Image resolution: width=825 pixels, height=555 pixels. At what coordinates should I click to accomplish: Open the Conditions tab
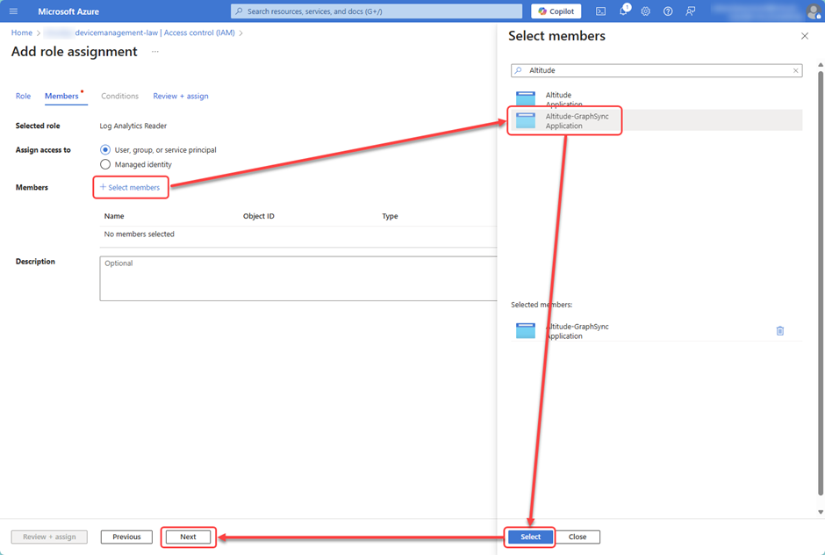[x=120, y=96]
